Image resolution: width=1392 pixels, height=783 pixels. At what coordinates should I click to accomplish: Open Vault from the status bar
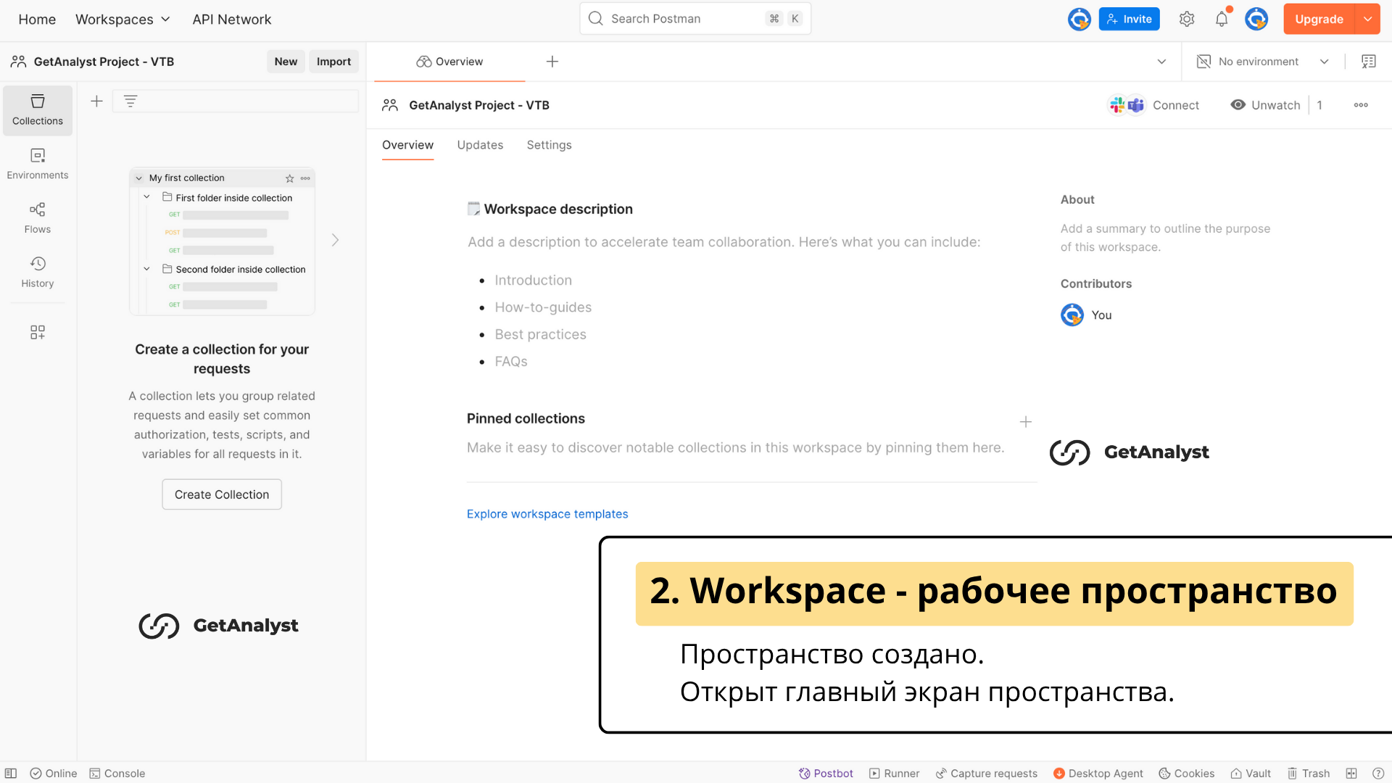1251,774
